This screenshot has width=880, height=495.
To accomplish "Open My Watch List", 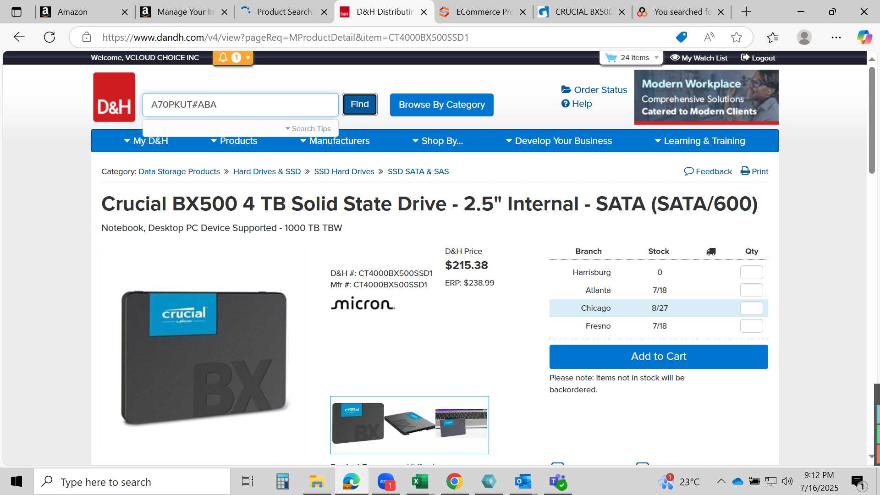I will (698, 58).
